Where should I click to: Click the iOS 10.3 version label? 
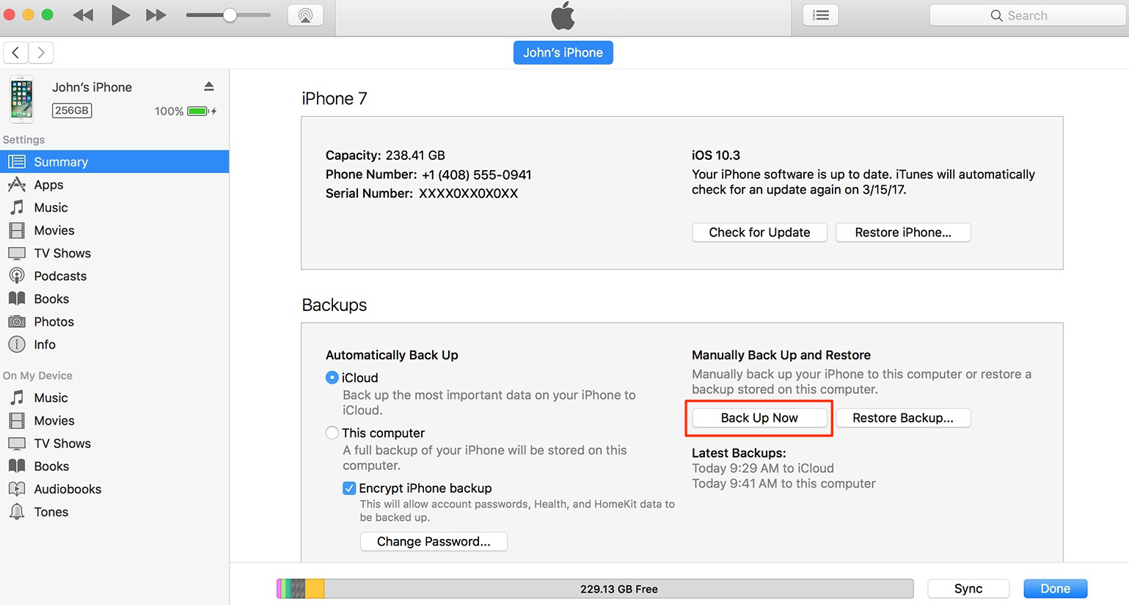(716, 155)
